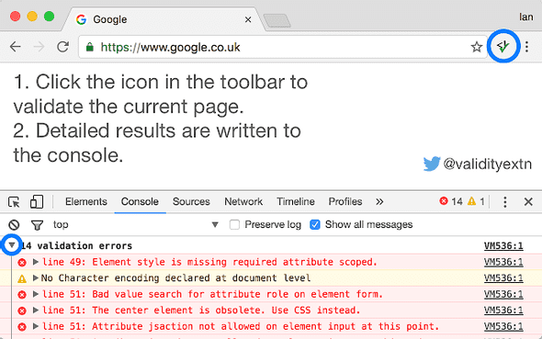542x339 pixels.
Task: Go back with the back arrow
Action: pos(16,46)
